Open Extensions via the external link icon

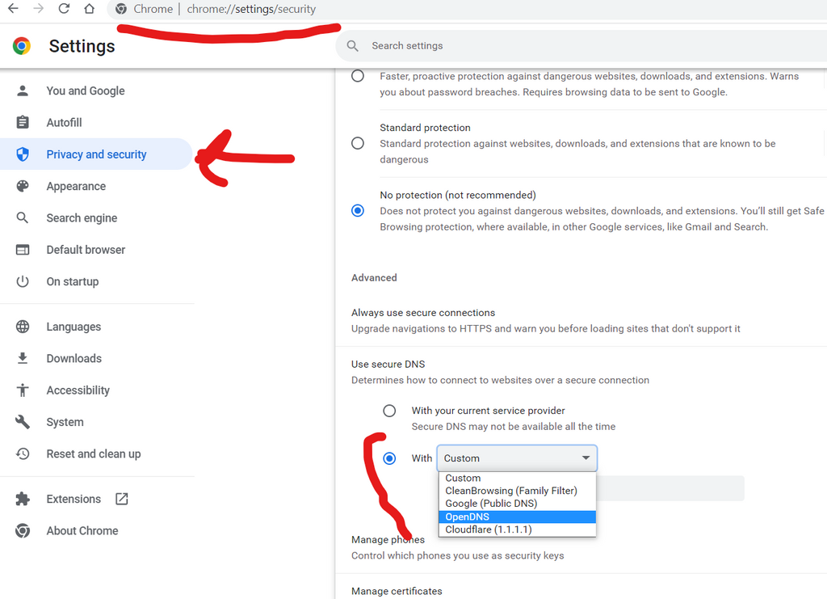[122, 499]
